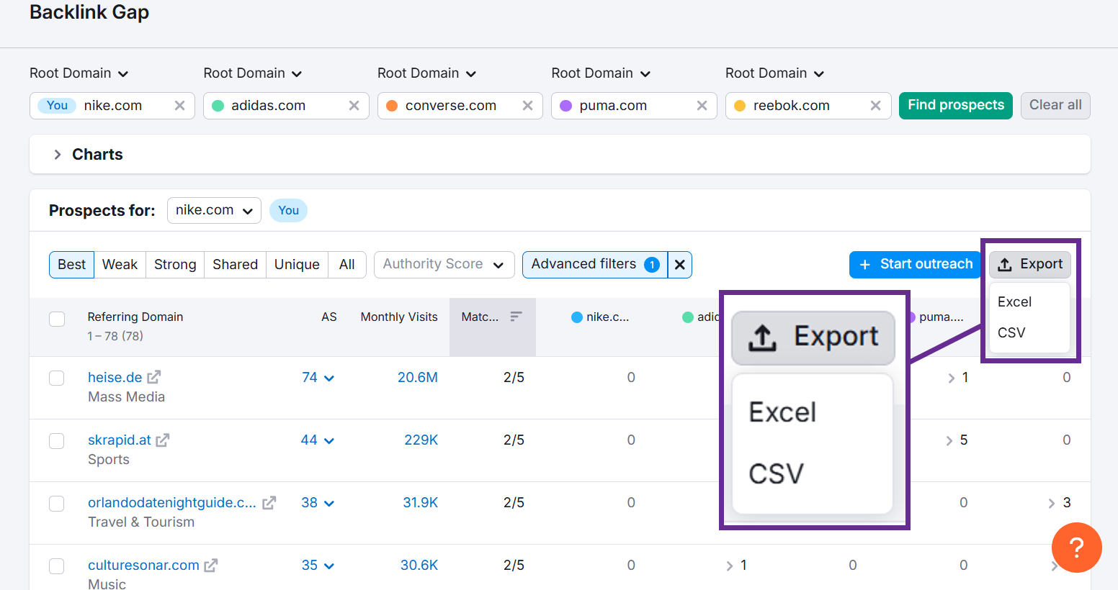Remove nike.com with its X icon
This screenshot has width=1118, height=590.
tap(179, 106)
